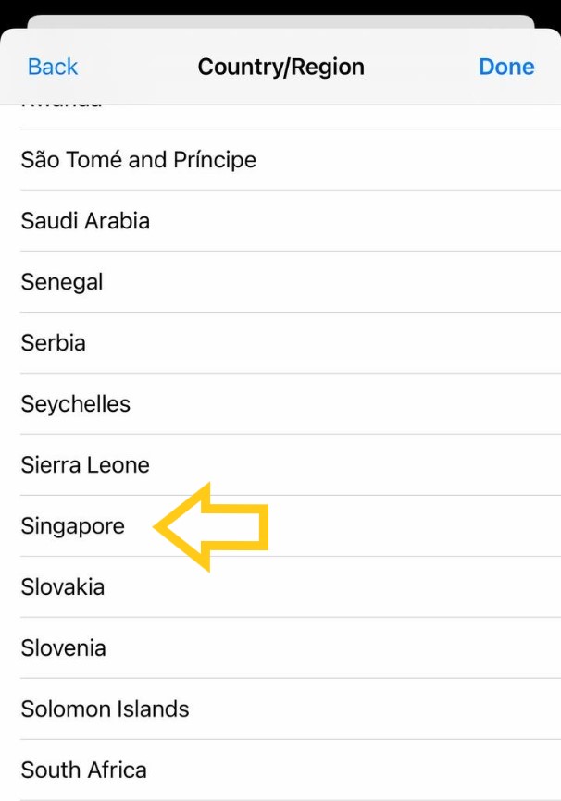Tap the blank header space between title and Done
The height and width of the screenshot is (801, 561).
coord(421,67)
